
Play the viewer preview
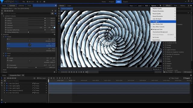tap(84, 72)
